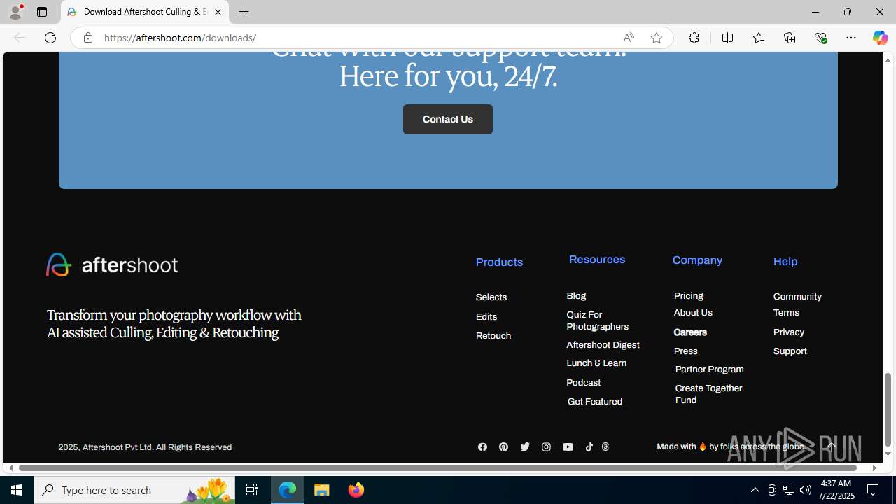Open the Extensions icon
896x504 pixels.
pyautogui.click(x=694, y=38)
